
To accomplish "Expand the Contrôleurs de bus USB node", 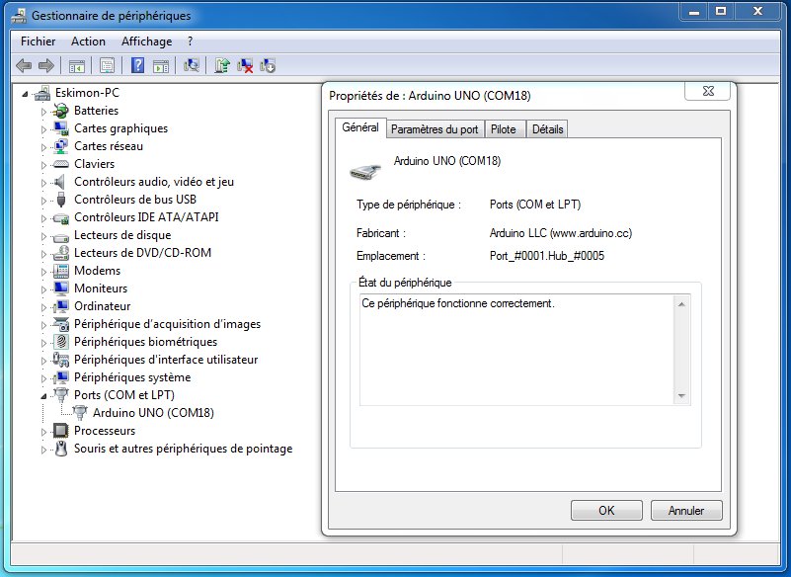I will tap(41, 200).
